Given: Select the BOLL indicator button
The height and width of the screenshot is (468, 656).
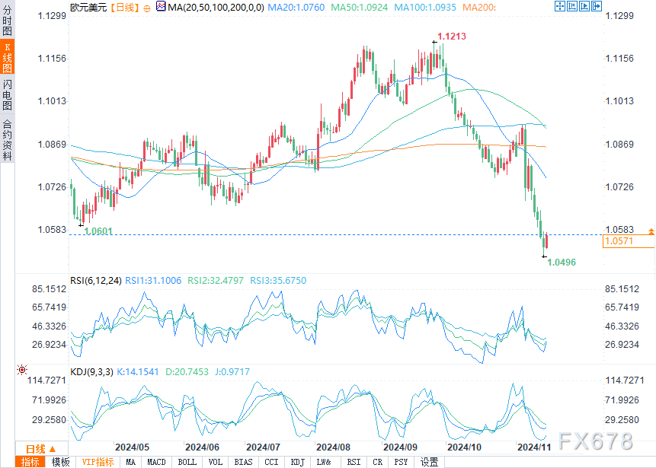Looking at the screenshot, I should [x=187, y=462].
